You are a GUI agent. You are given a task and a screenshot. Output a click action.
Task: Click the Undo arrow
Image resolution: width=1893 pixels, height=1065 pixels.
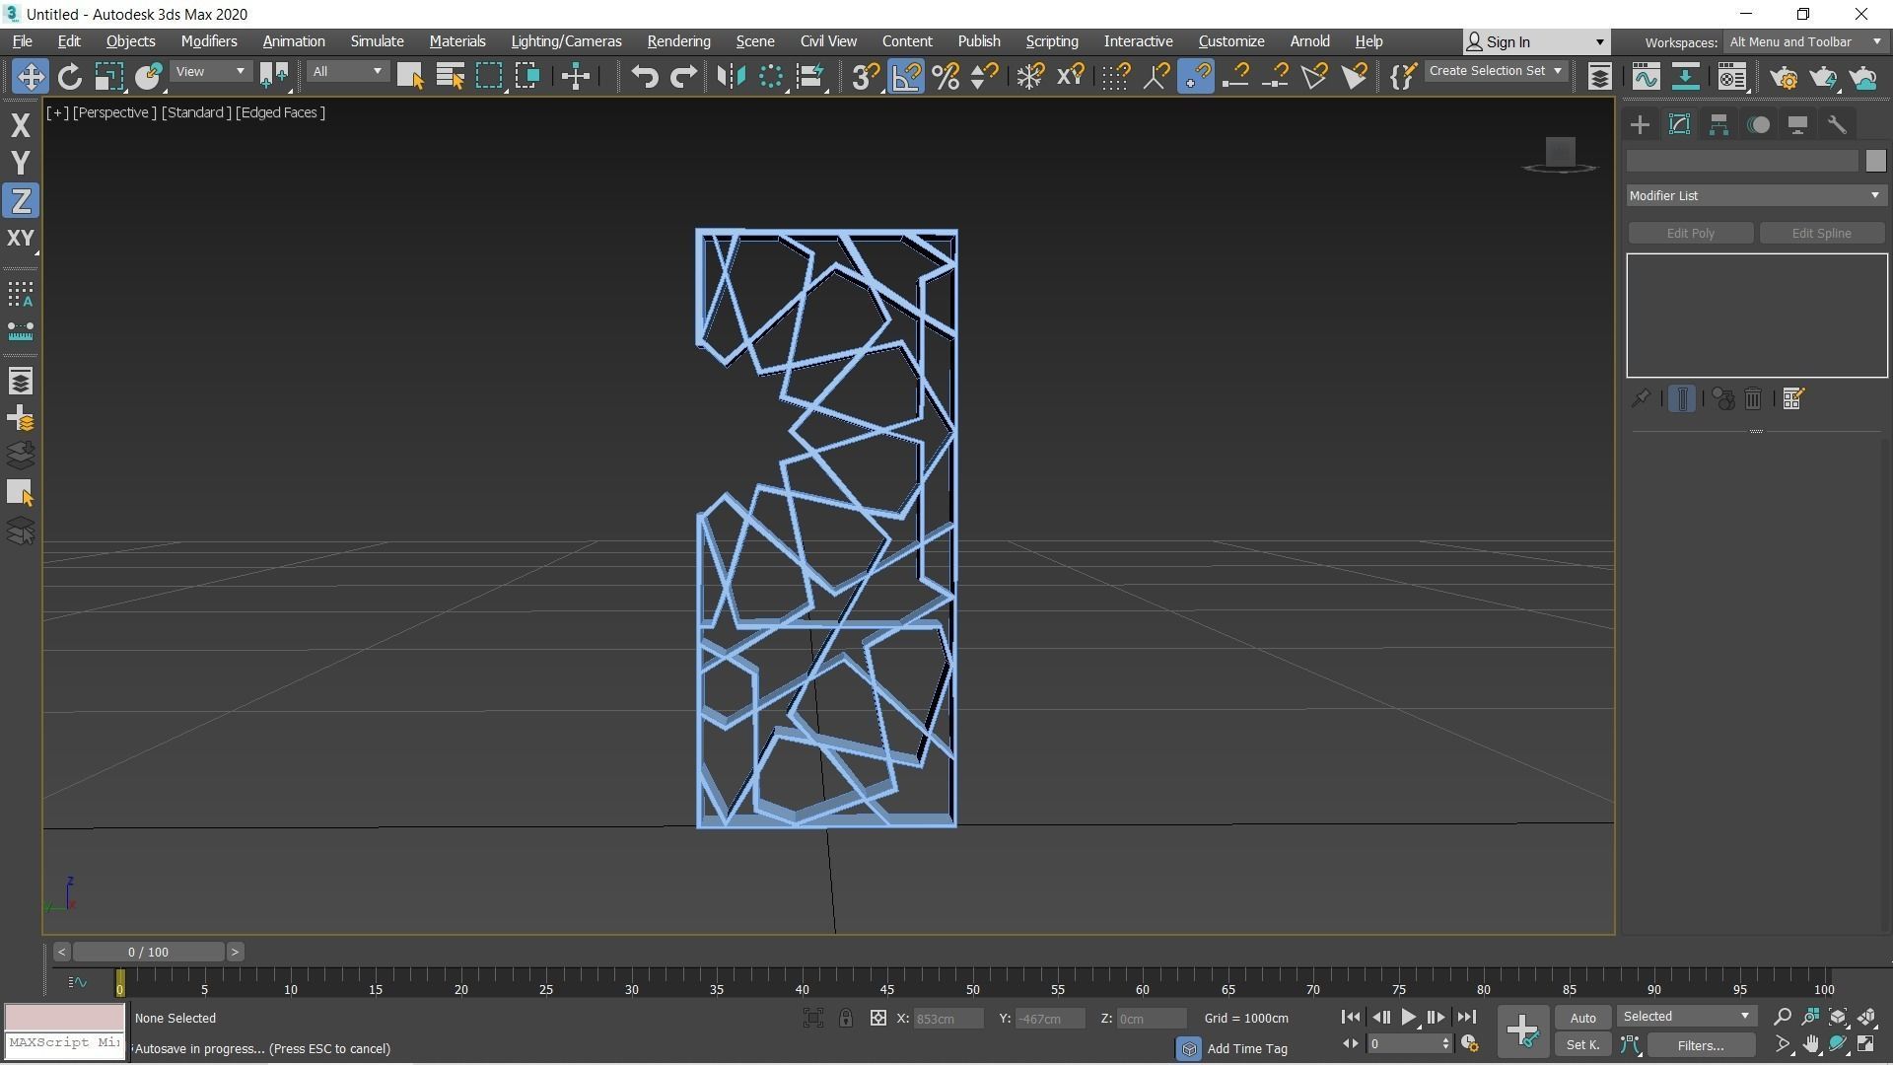click(x=644, y=76)
